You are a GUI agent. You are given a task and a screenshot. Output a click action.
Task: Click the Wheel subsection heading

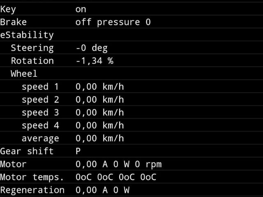tap(24, 74)
